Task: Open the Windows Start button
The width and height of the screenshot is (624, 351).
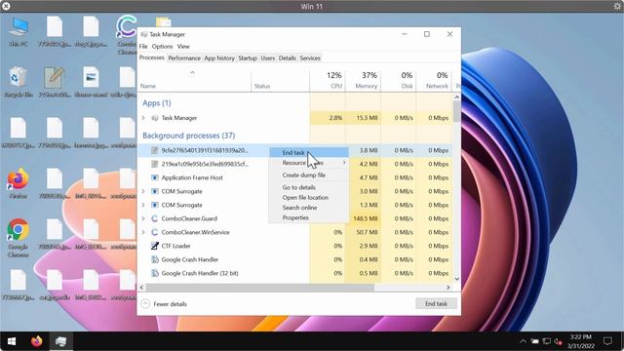Action: (x=12, y=341)
